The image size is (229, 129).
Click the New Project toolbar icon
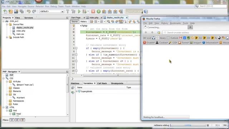(10, 11)
